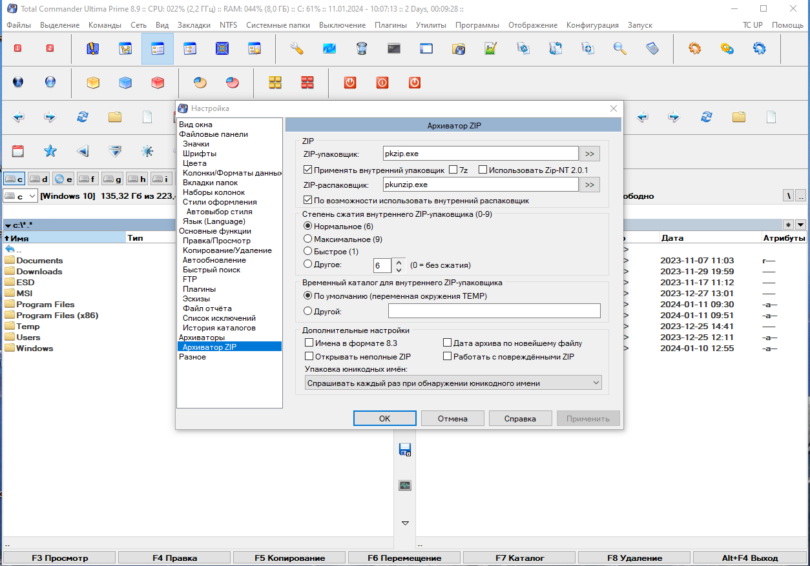Image resolution: width=810 pixels, height=566 pixels.
Task: Open the search tool on the toolbar
Action: (619, 48)
